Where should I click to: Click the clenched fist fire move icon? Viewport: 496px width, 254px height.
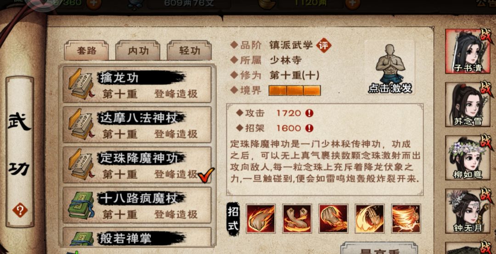(x=333, y=218)
